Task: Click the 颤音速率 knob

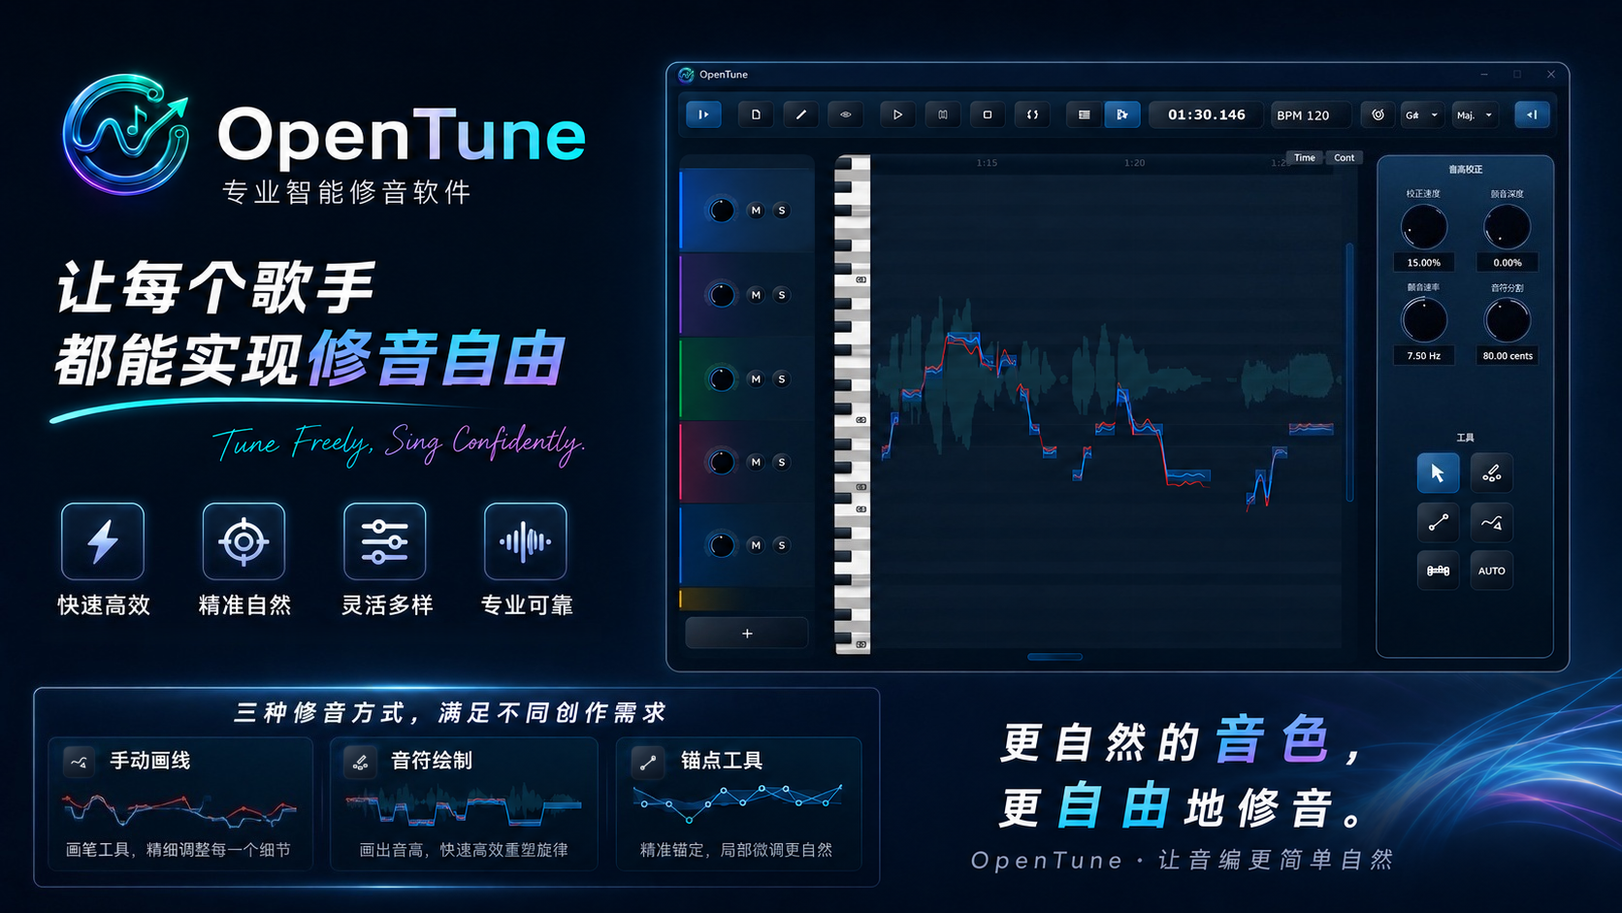Action: pos(1424,320)
